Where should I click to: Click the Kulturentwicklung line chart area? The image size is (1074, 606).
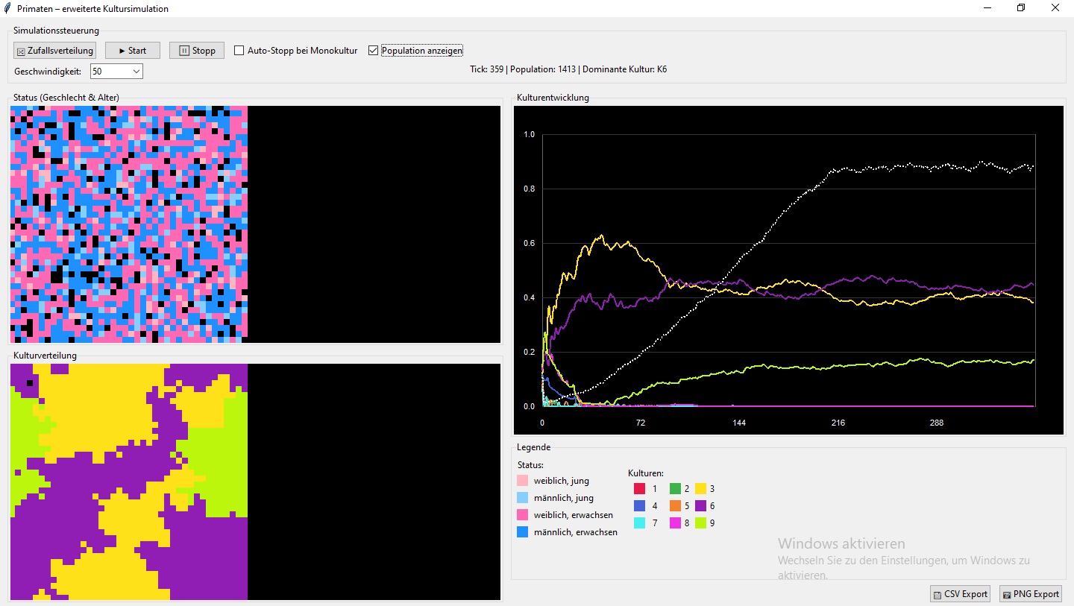coord(788,270)
